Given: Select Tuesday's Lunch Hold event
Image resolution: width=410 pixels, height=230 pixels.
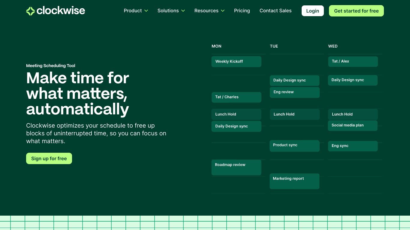Looking at the screenshot, I should click(x=294, y=114).
